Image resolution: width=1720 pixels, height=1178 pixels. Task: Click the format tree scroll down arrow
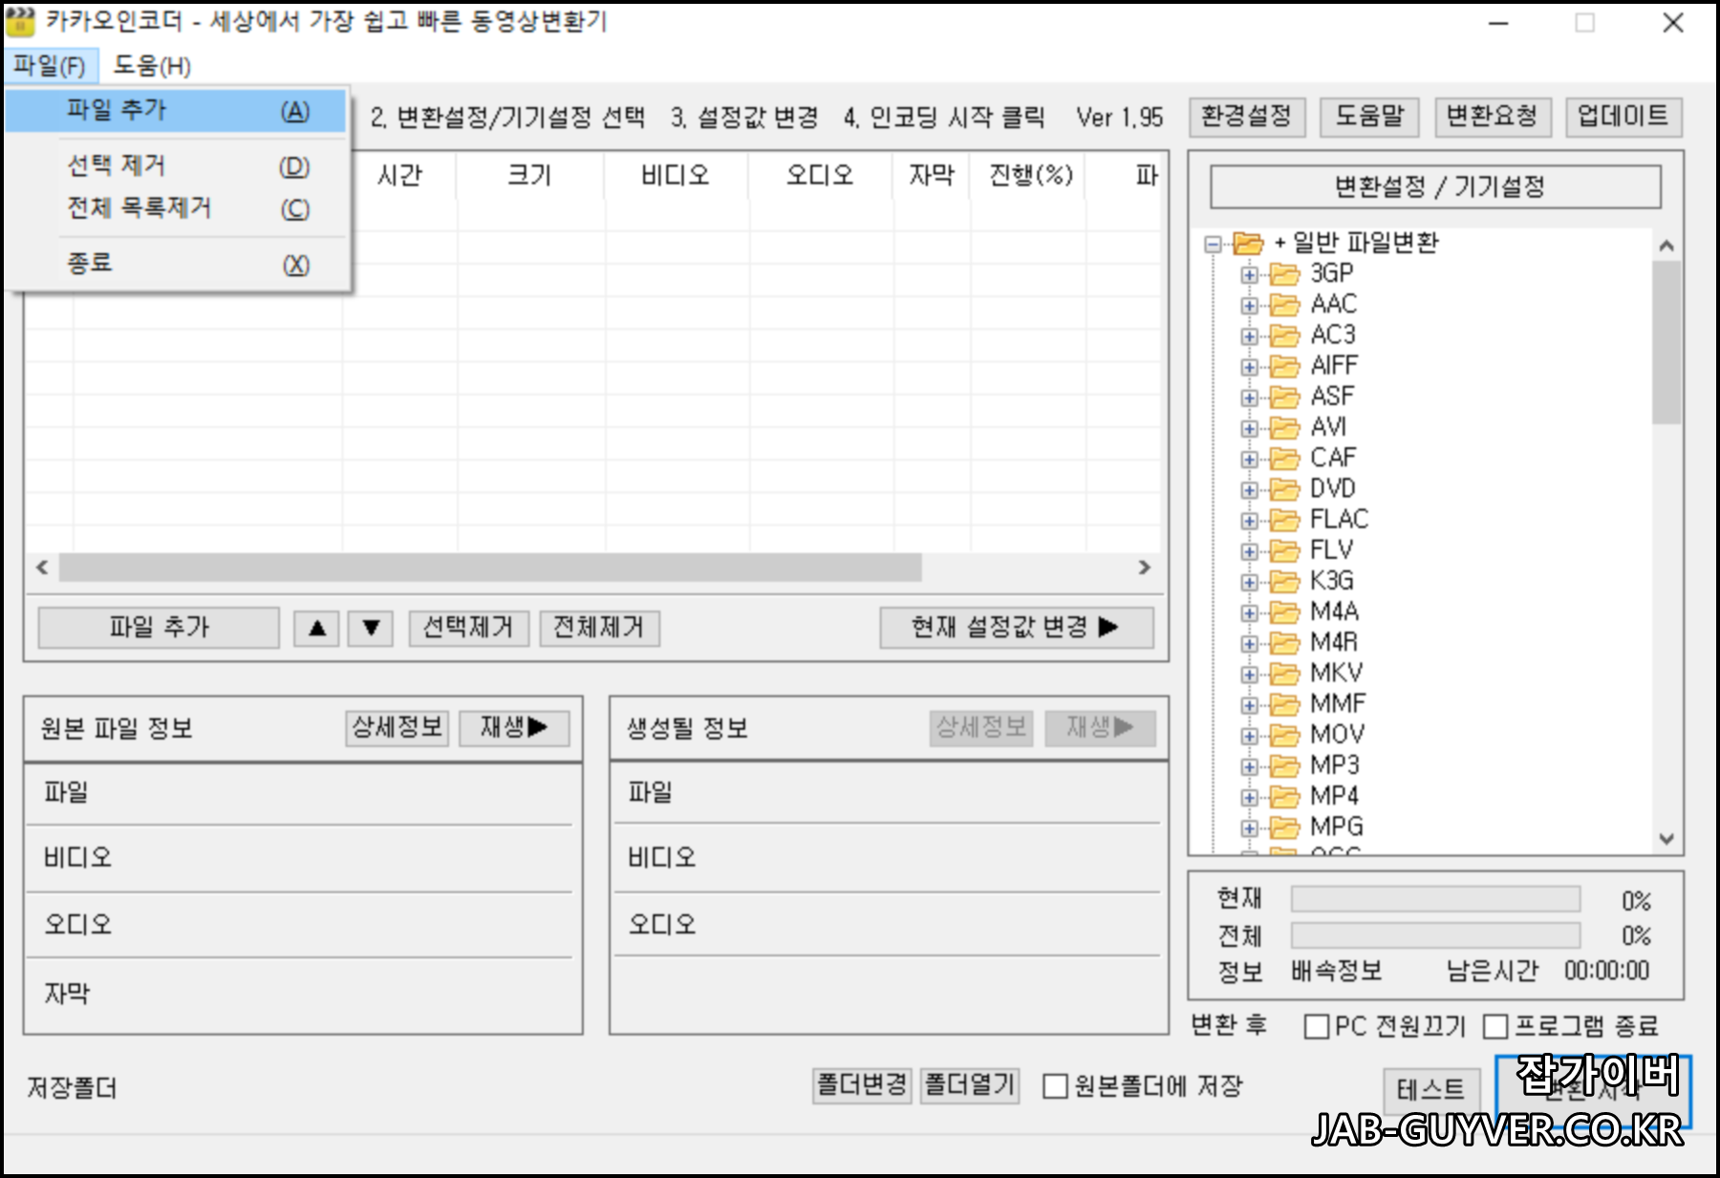[x=1666, y=839]
